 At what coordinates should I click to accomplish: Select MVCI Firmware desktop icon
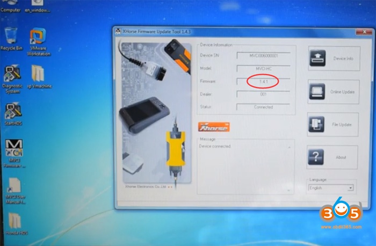tap(14, 154)
